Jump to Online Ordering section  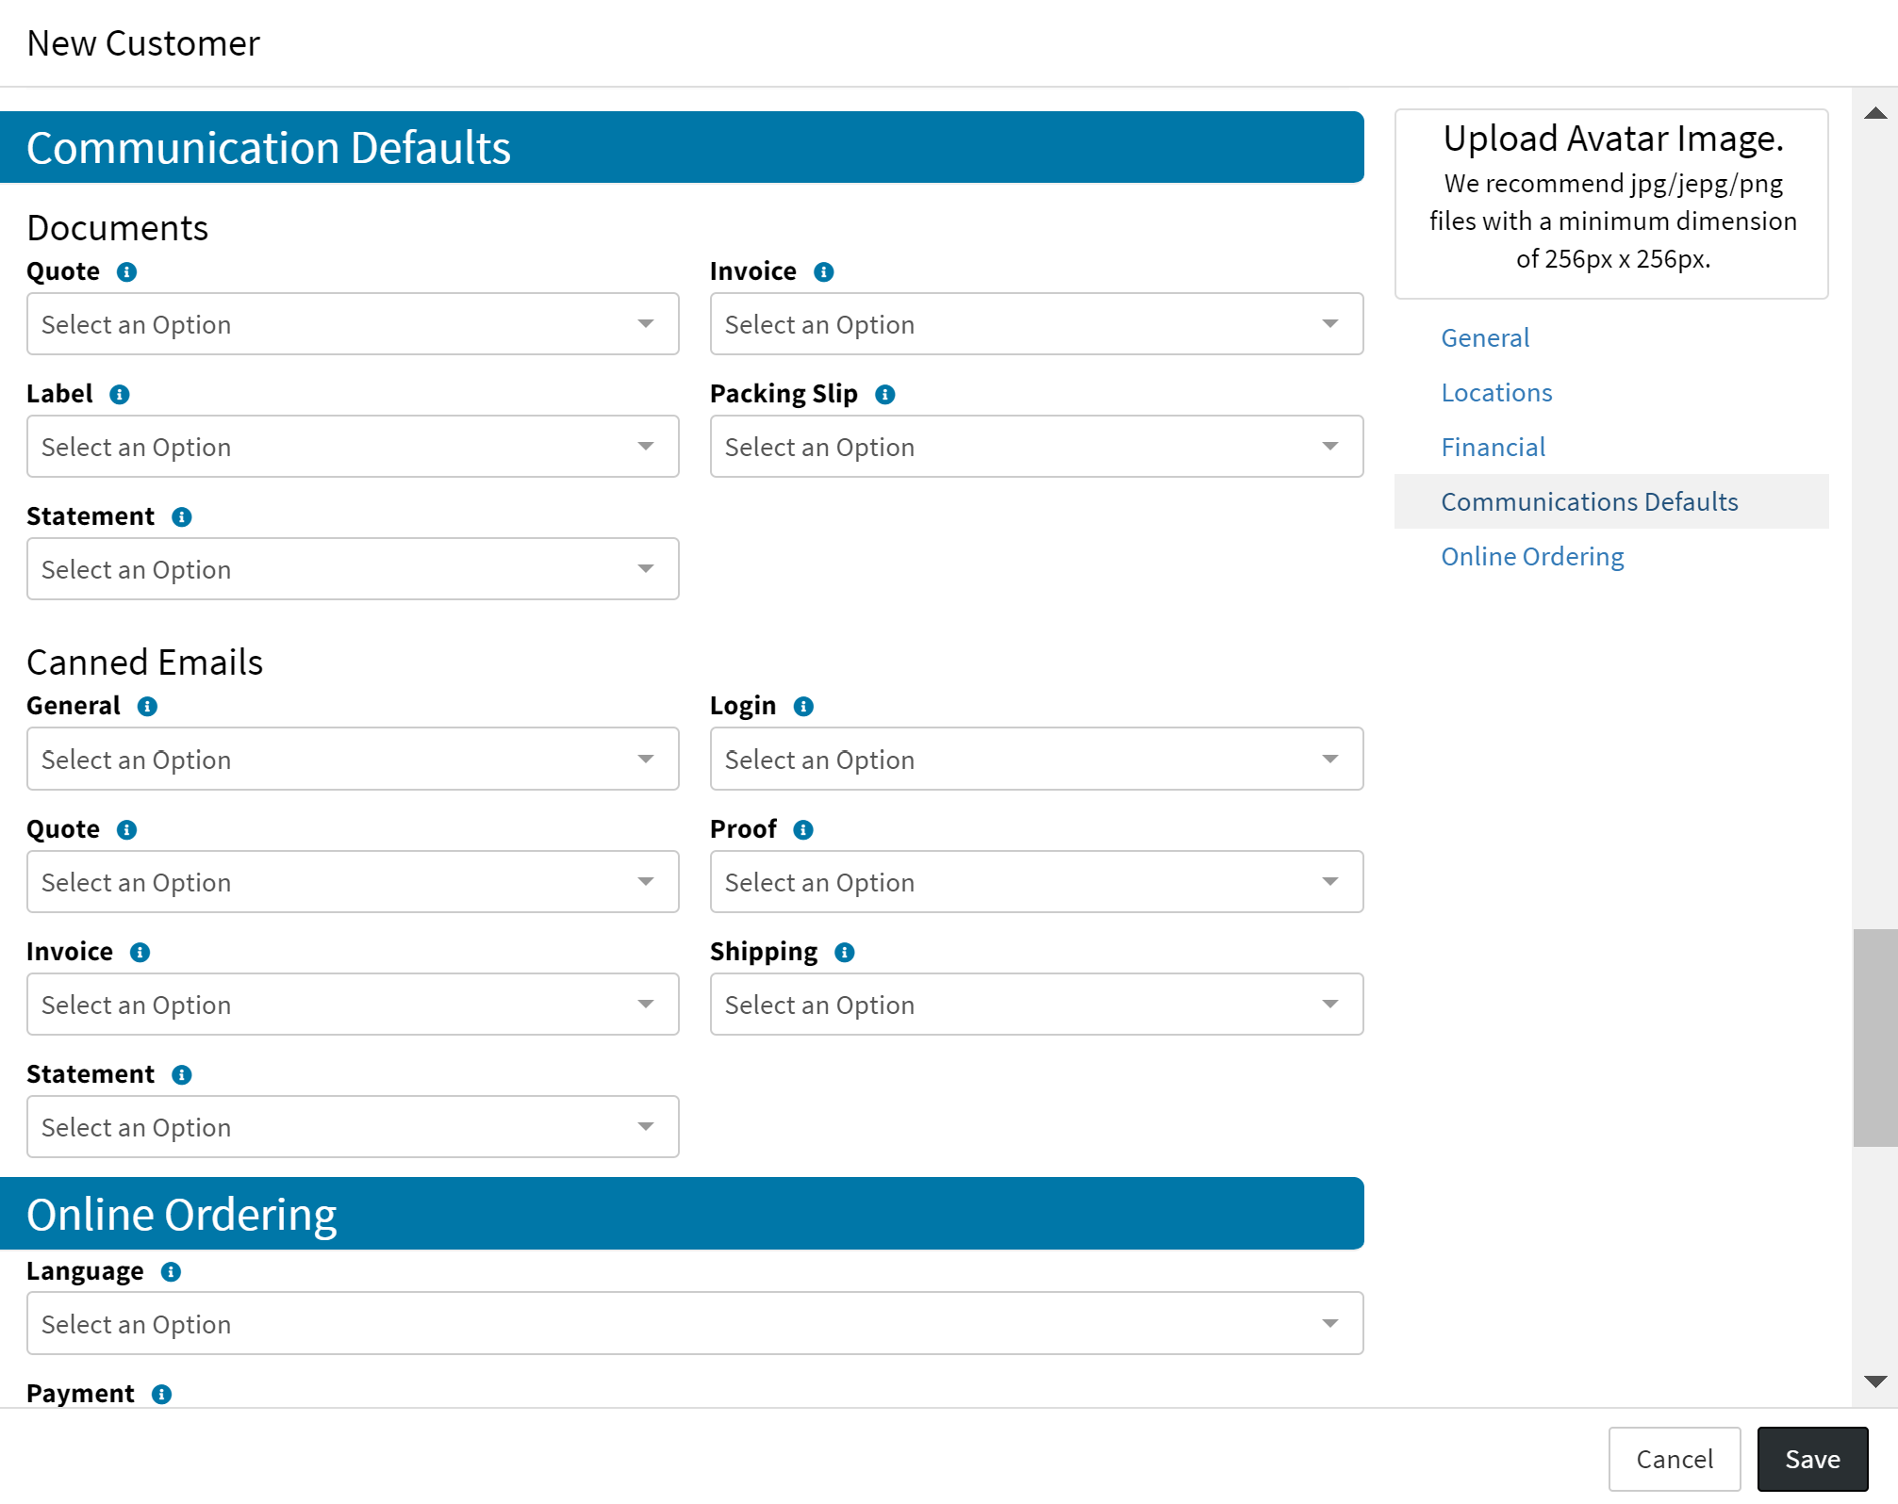pyautogui.click(x=1532, y=557)
